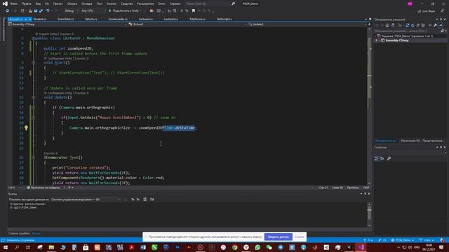
Task: Click the bookmark icon in toolbar
Action: pos(194,11)
